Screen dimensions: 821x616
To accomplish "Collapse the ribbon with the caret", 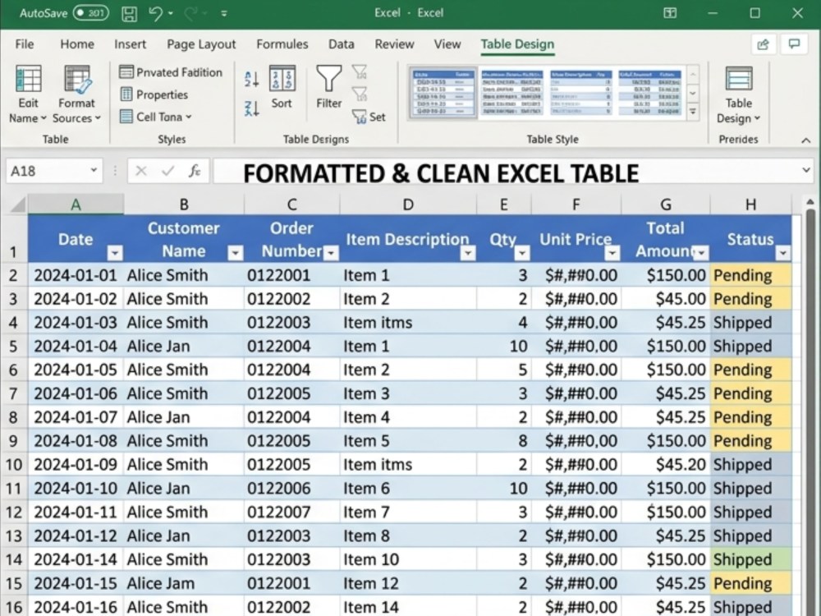I will pos(806,140).
